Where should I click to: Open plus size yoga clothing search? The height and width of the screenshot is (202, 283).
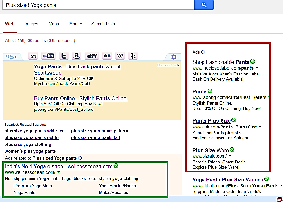coord(28,145)
